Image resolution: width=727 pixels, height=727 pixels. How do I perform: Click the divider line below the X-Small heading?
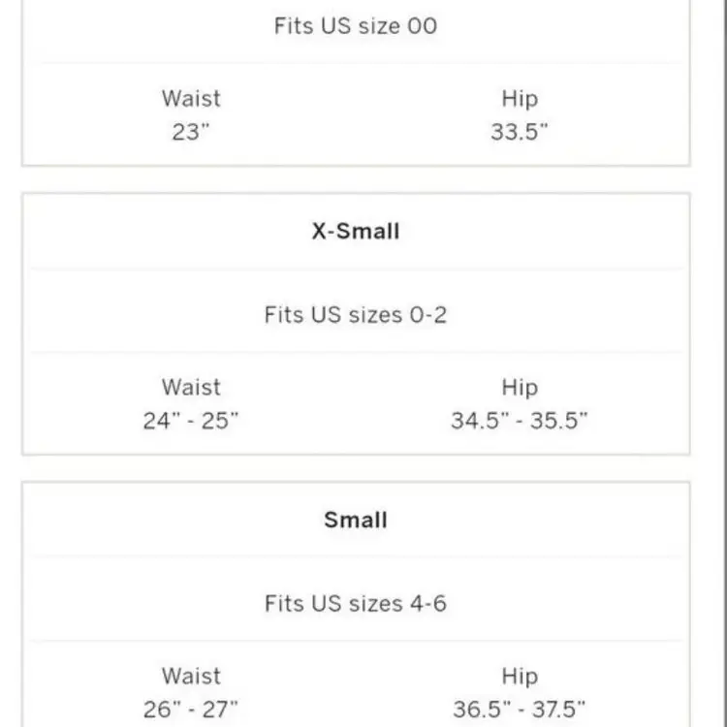(355, 269)
